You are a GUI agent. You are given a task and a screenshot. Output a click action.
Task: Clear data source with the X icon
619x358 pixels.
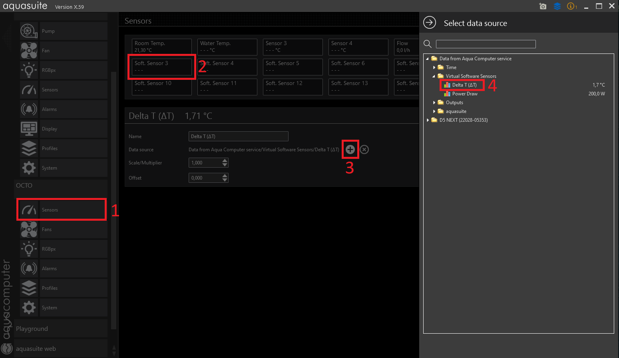point(364,149)
